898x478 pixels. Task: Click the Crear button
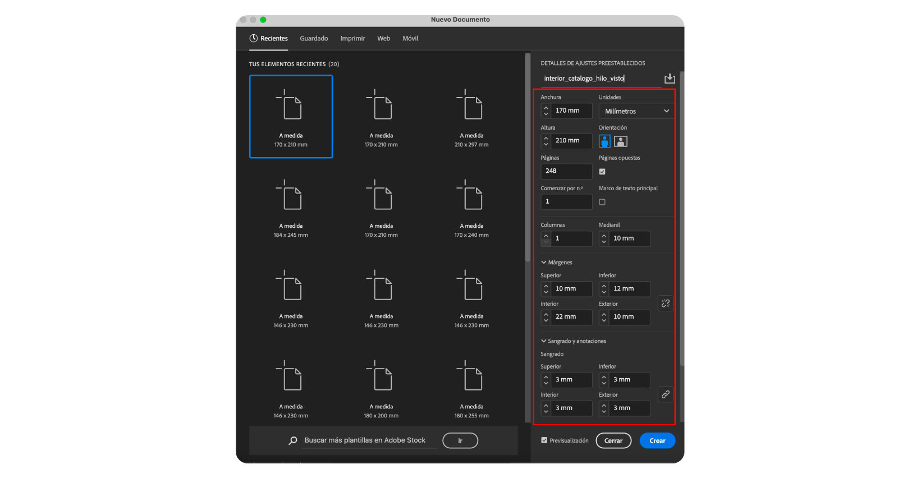tap(657, 441)
